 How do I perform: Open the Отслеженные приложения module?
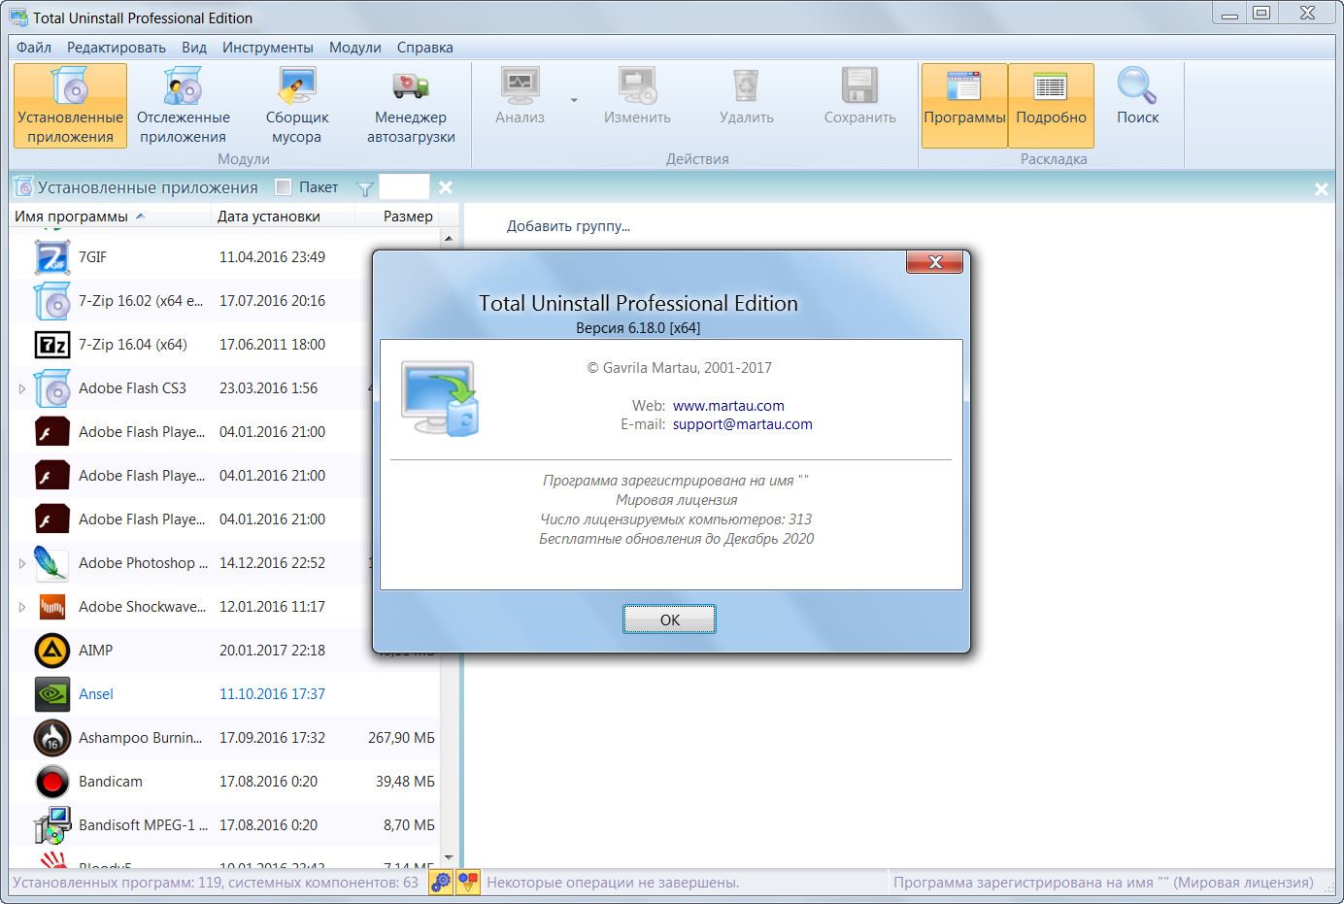click(x=183, y=105)
